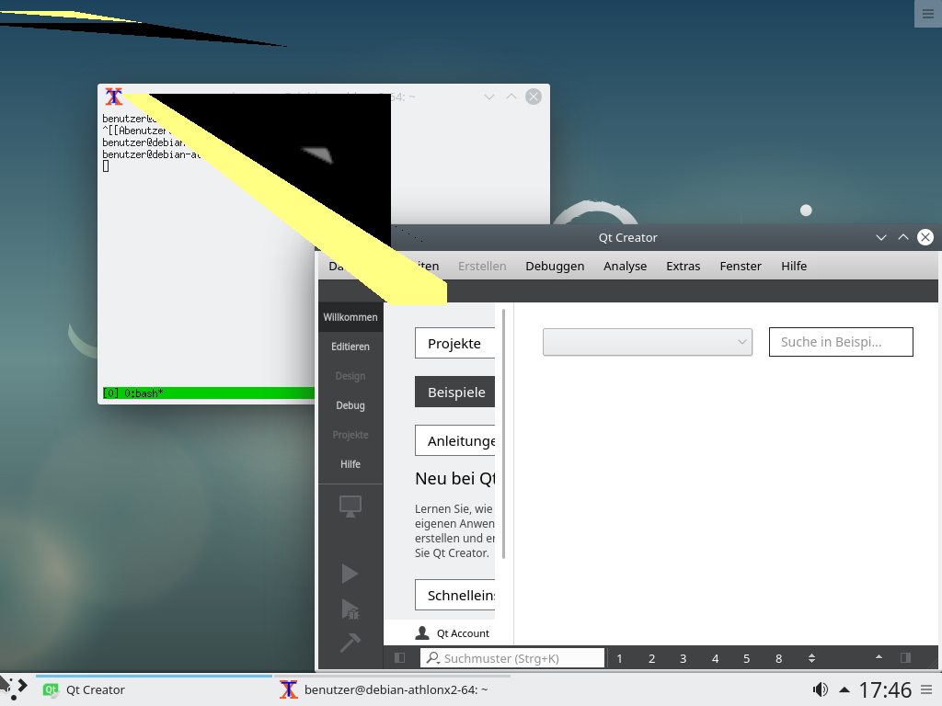Screen dimensions: 942x706
Task: Click the kit selector monitor icon
Action: pyautogui.click(x=350, y=507)
